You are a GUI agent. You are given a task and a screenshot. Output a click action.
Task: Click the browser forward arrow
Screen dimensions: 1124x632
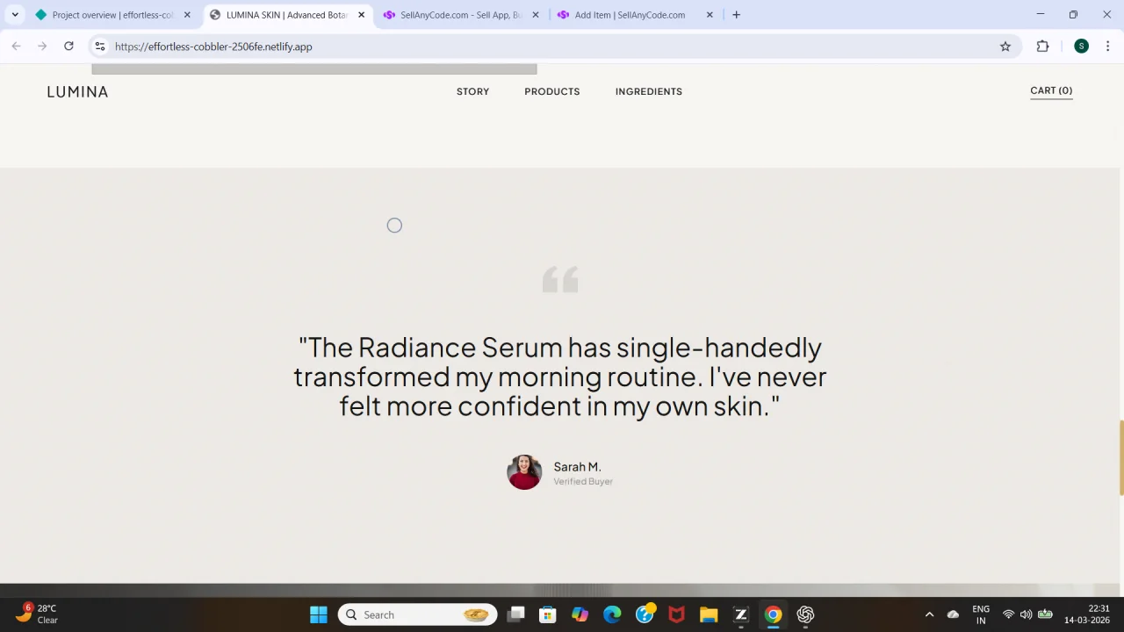(42, 47)
